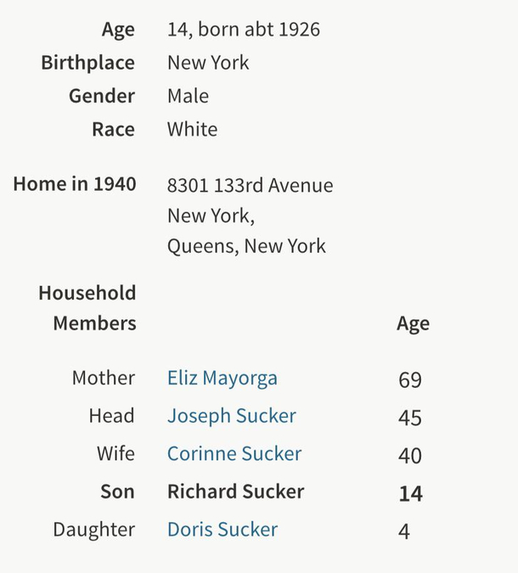This screenshot has width=518, height=573.
Task: Click the '8301 133rd Avenue' address line
Action: (x=250, y=185)
